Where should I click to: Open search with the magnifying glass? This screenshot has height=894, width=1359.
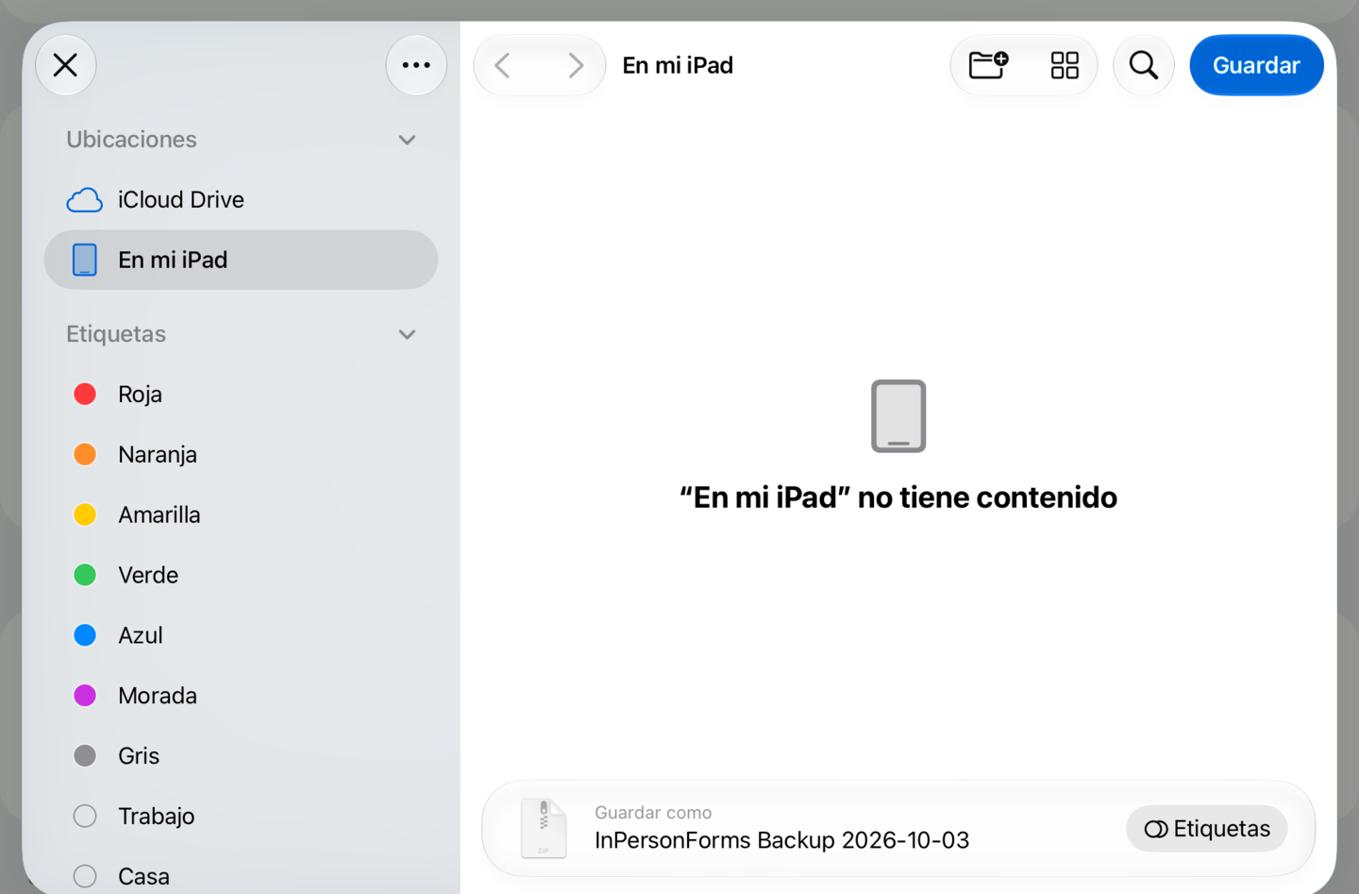(x=1144, y=65)
